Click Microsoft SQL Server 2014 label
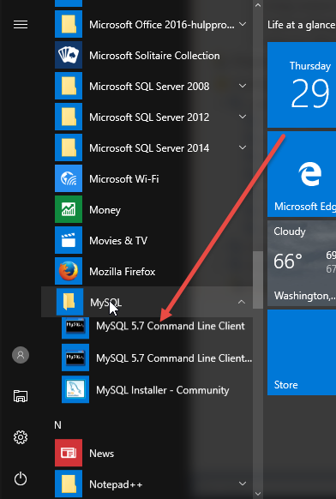Viewport: 336px width, 499px height. [x=149, y=148]
